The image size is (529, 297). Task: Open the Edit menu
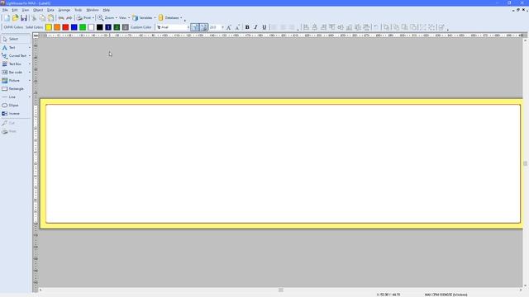click(x=15, y=10)
